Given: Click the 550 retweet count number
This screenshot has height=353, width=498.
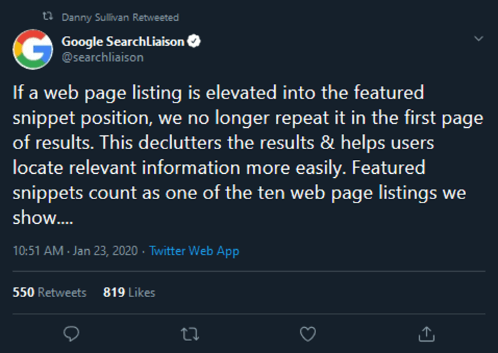Looking at the screenshot, I should 23,292.
